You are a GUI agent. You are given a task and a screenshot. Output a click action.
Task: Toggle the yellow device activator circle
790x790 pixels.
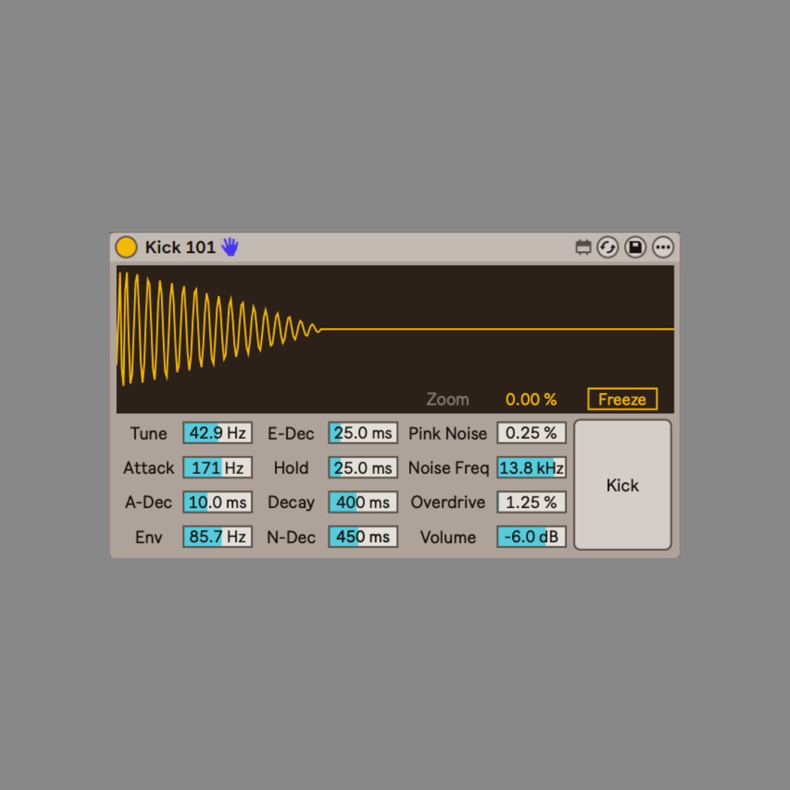click(126, 247)
